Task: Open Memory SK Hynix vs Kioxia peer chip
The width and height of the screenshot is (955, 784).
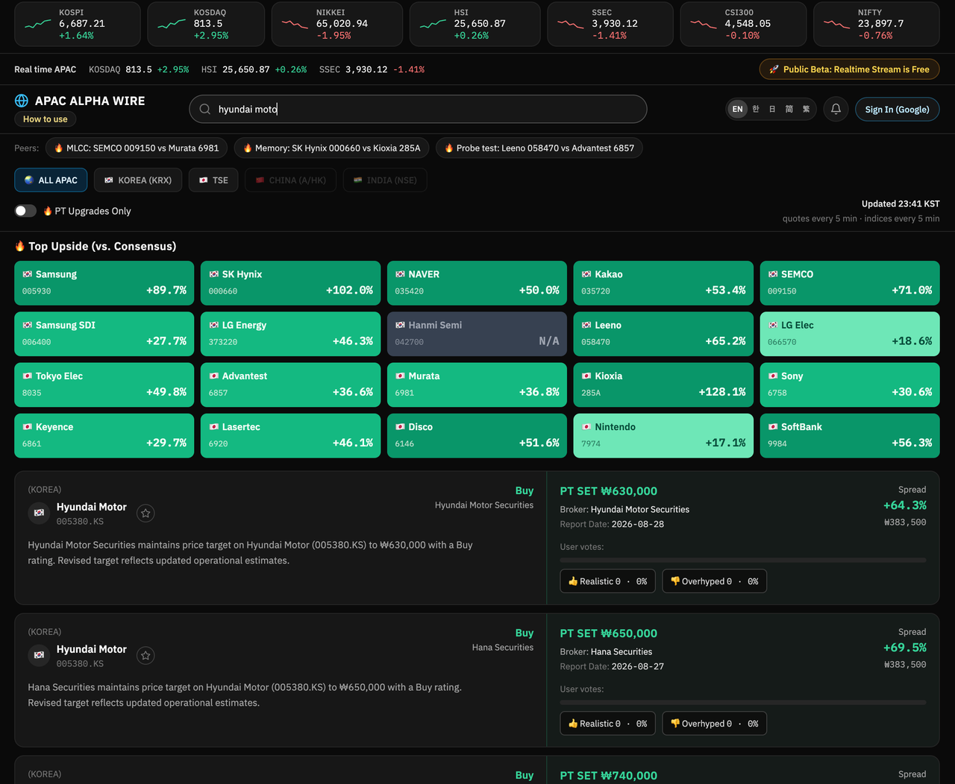Action: (332, 148)
